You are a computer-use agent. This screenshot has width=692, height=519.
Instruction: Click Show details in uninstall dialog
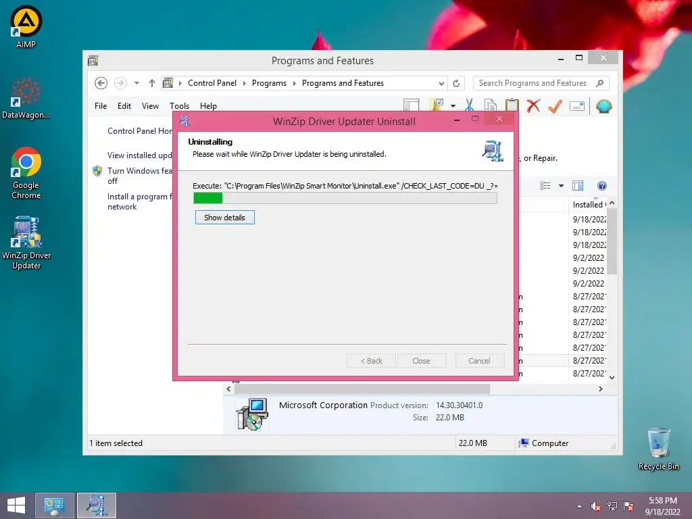click(x=224, y=217)
